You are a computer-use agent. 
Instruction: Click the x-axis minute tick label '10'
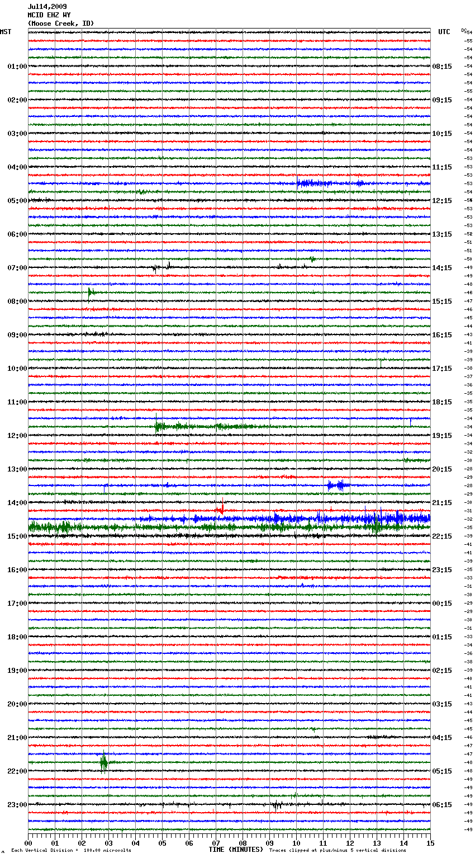pyautogui.click(x=296, y=843)
